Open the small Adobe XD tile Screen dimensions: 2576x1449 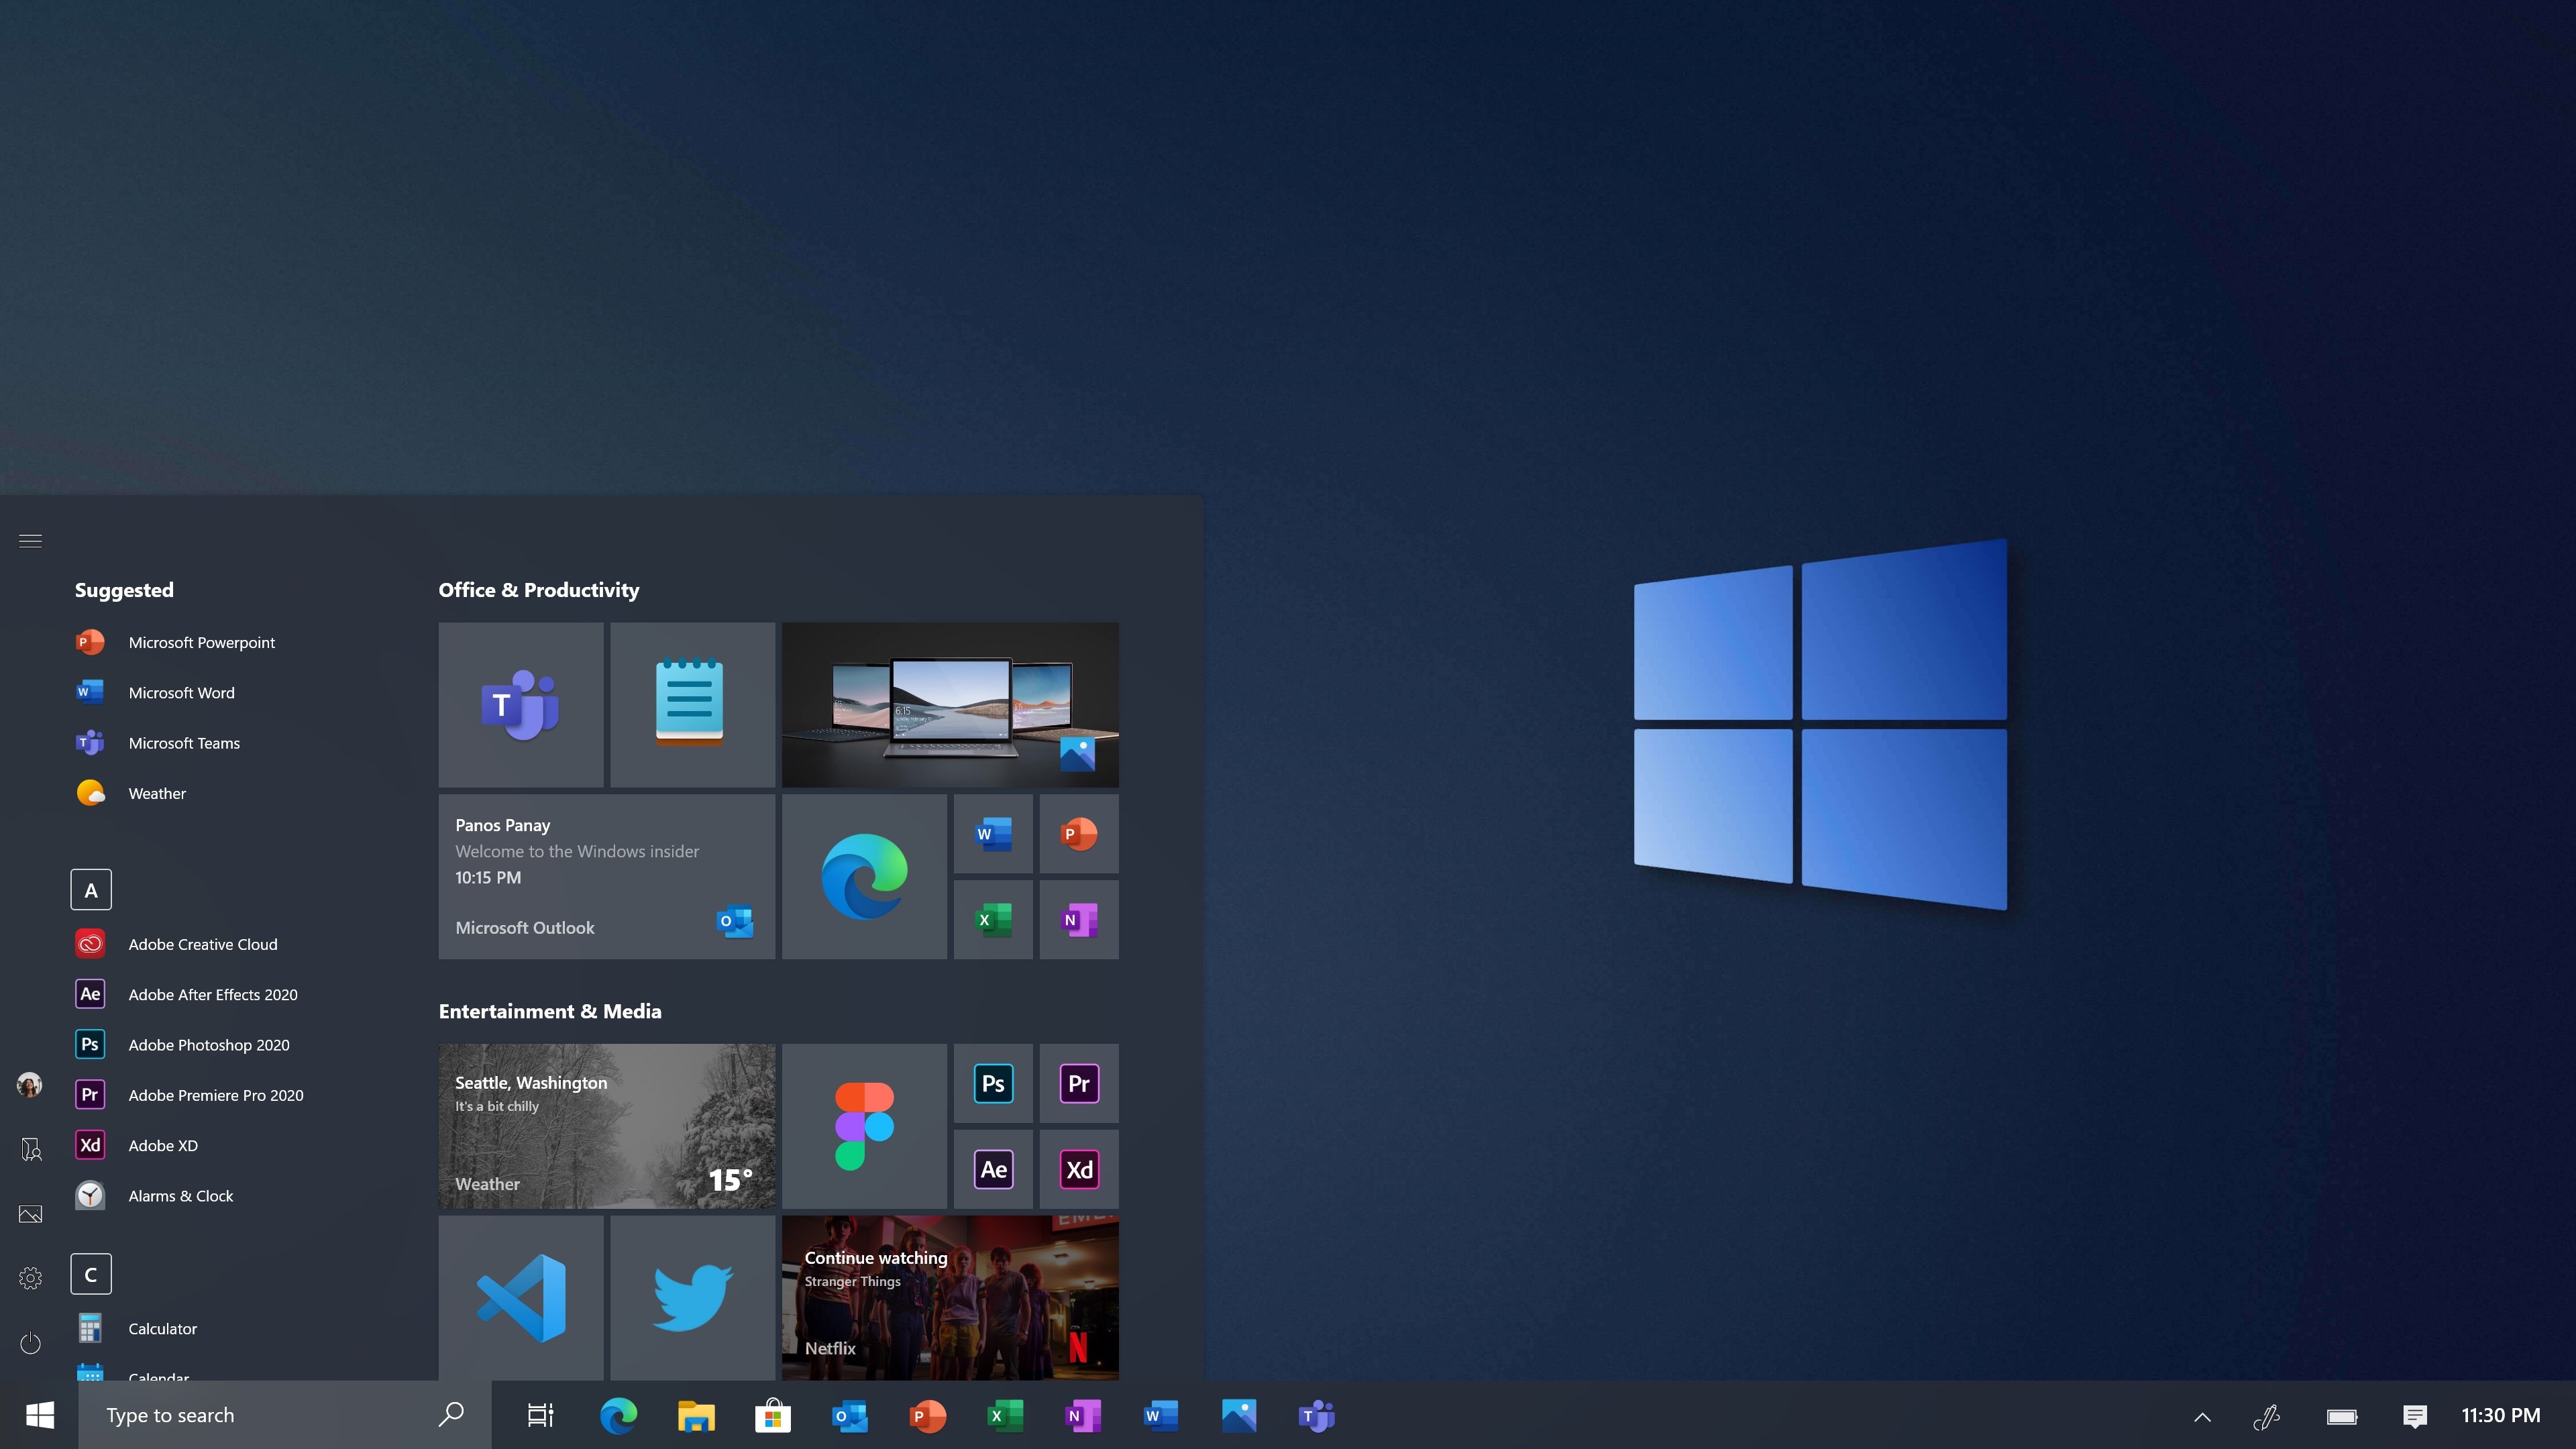[x=1079, y=1170]
